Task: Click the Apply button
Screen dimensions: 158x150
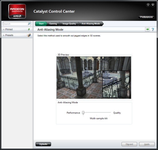Action: point(147,144)
